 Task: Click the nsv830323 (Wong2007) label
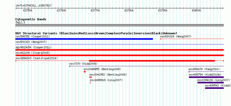(31, 42)
